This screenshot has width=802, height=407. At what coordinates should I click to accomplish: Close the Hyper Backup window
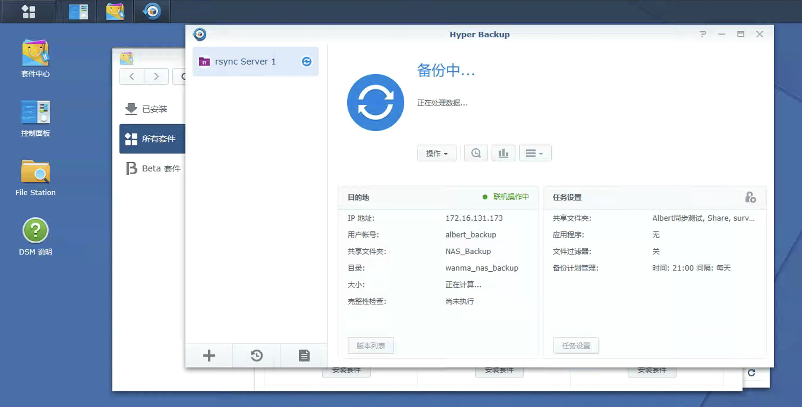point(760,34)
